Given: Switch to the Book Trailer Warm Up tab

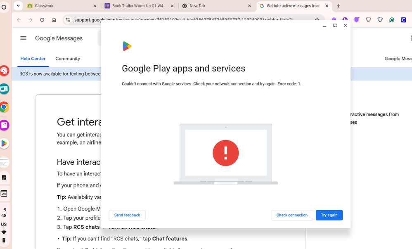Looking at the screenshot, I should click(x=138, y=6).
